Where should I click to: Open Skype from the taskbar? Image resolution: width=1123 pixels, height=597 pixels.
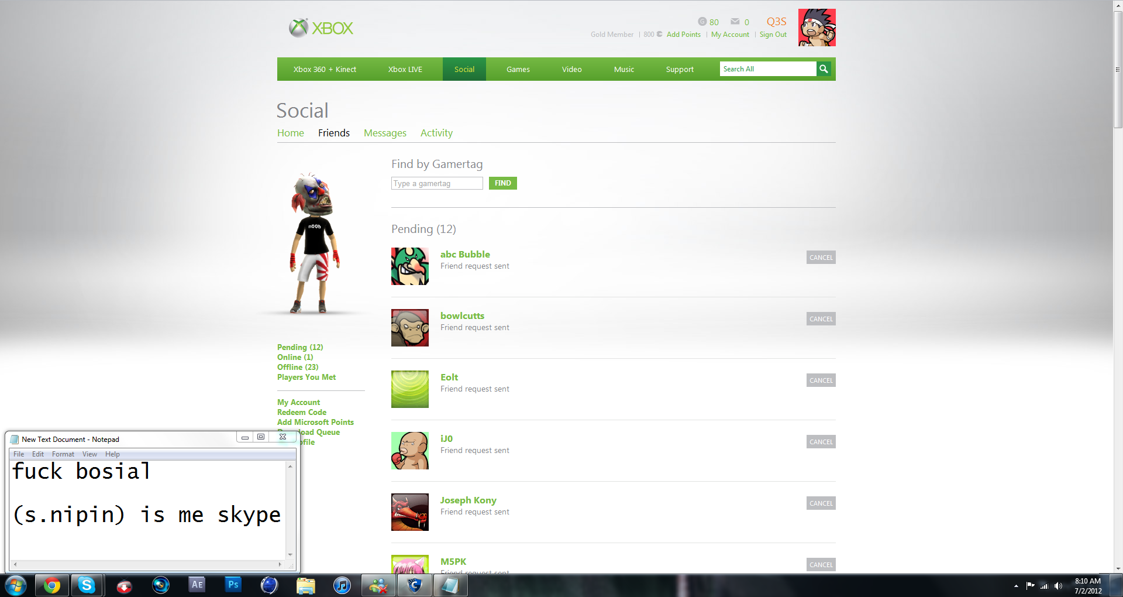tap(87, 585)
